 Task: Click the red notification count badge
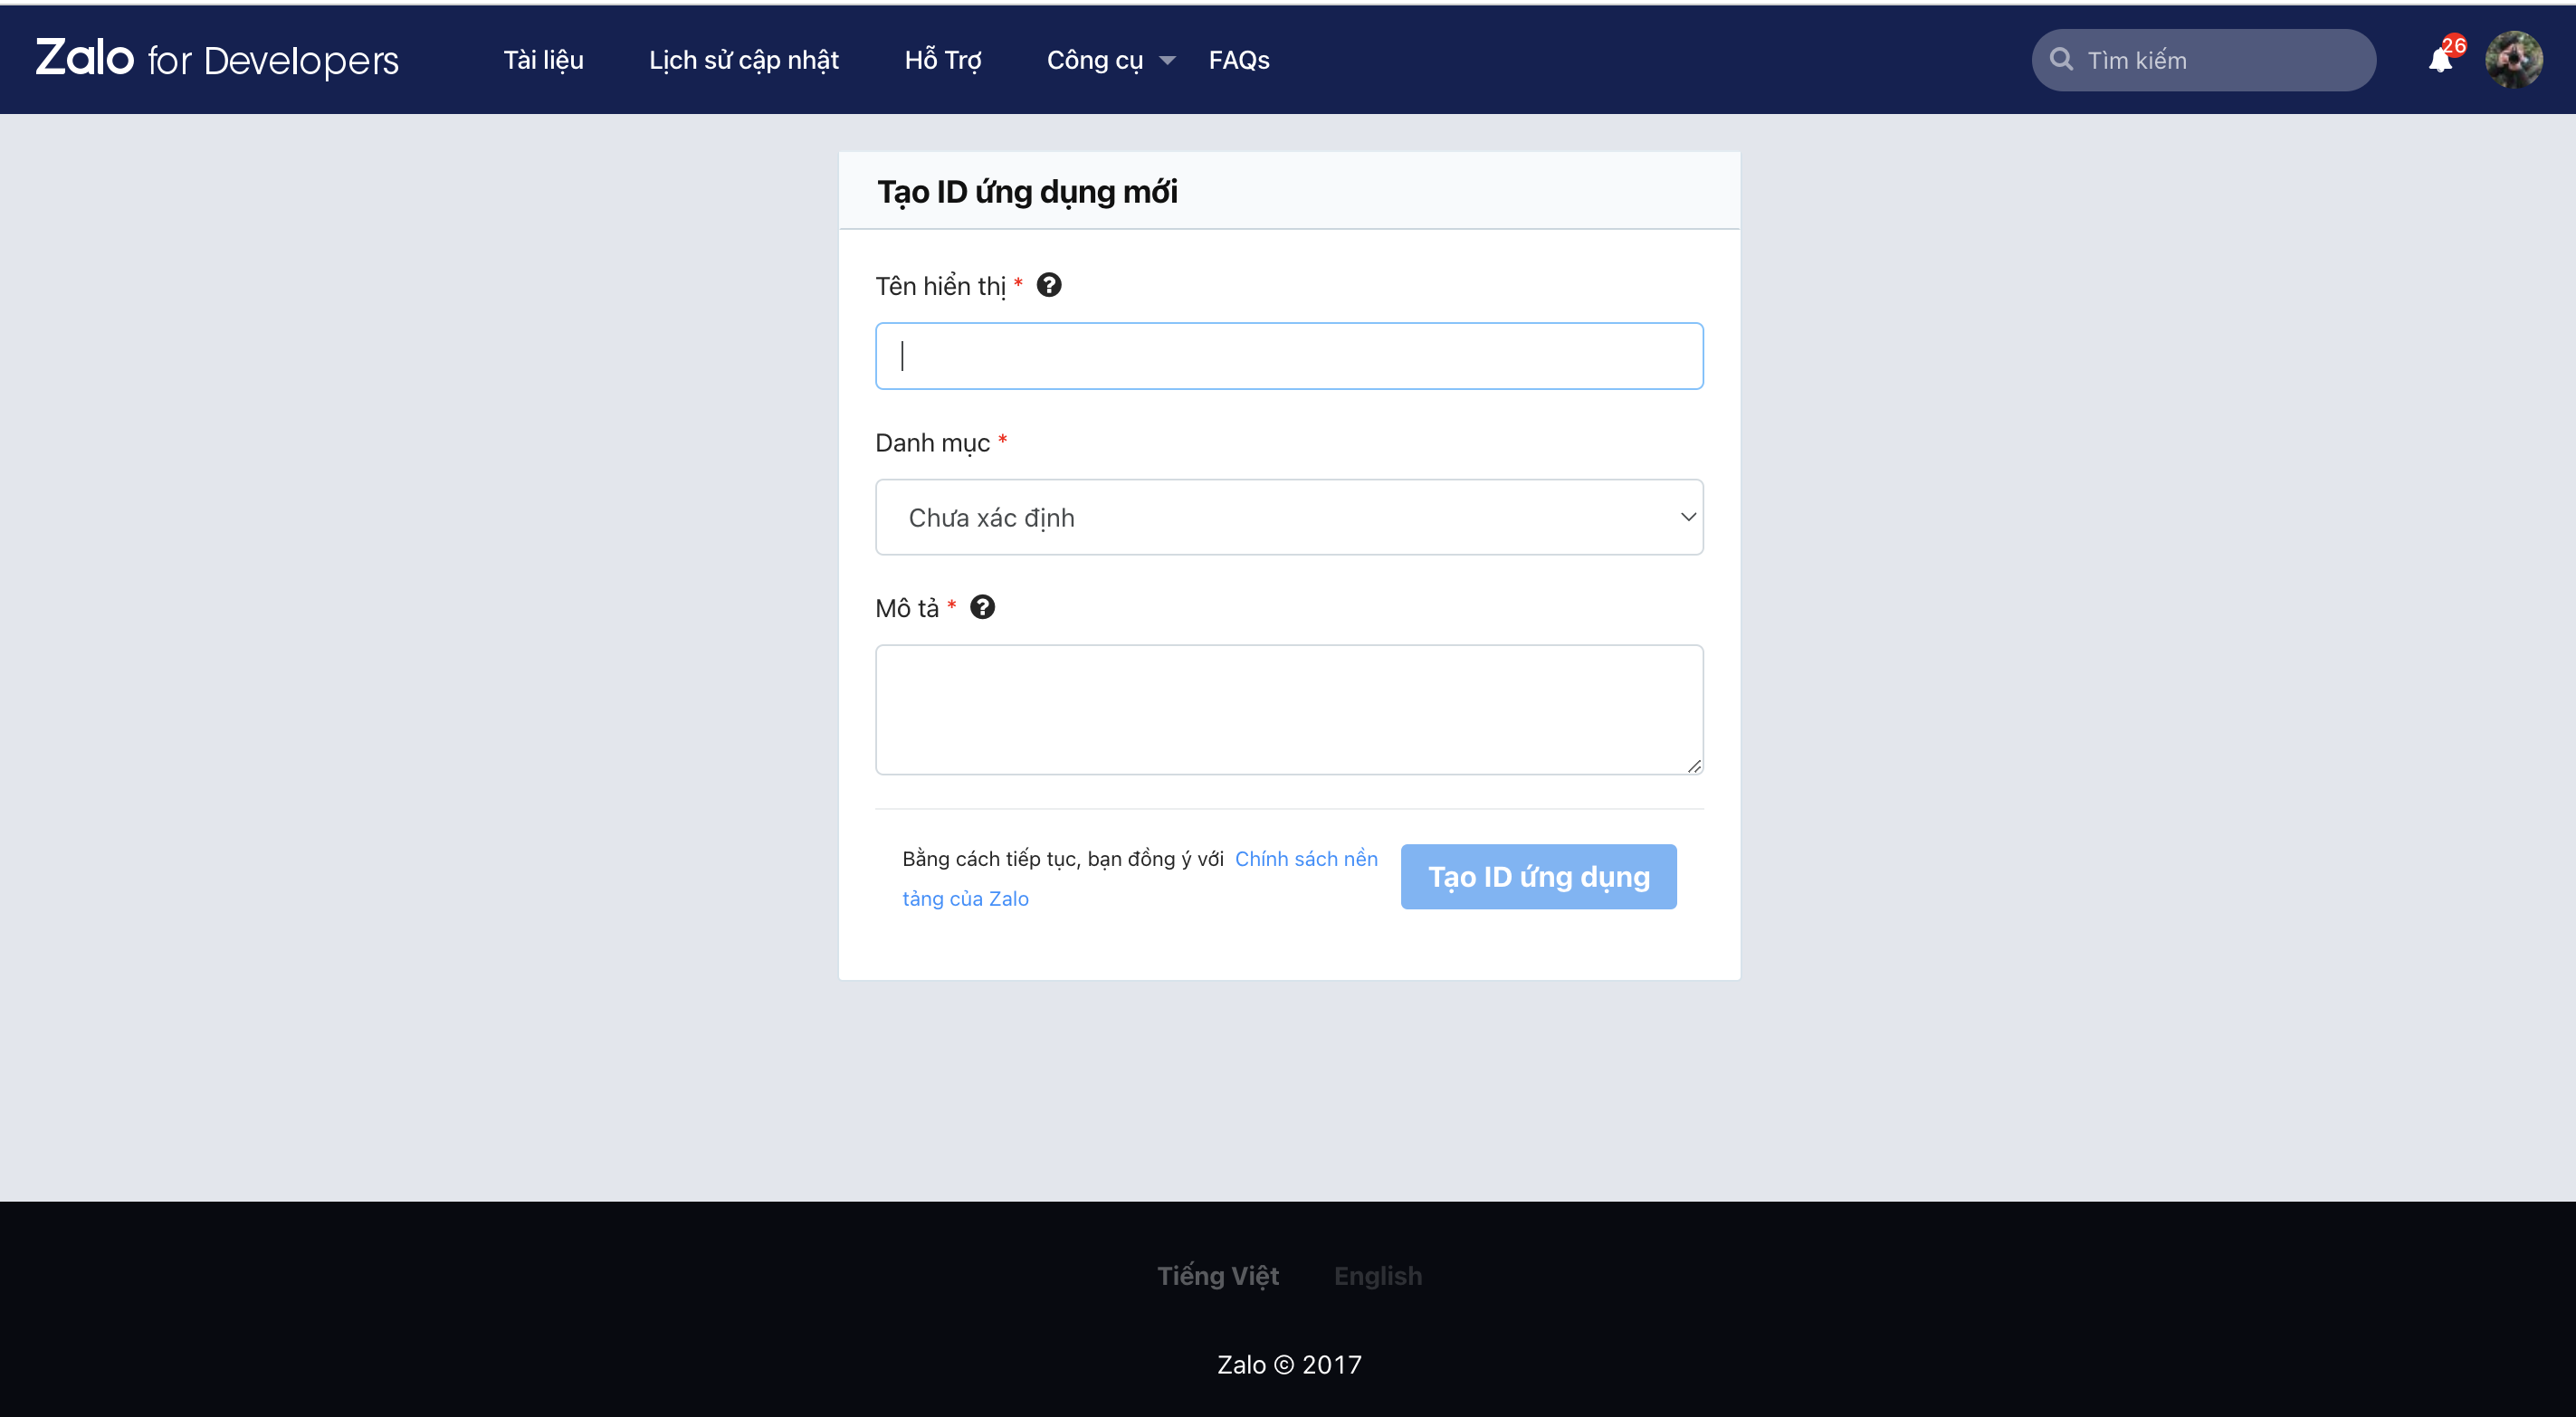click(2454, 45)
